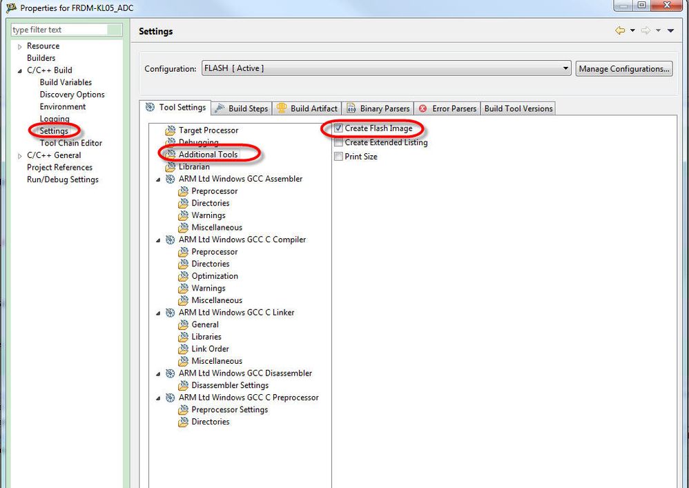Click the Tool Settings tab icon
The image size is (689, 488).
151,107
